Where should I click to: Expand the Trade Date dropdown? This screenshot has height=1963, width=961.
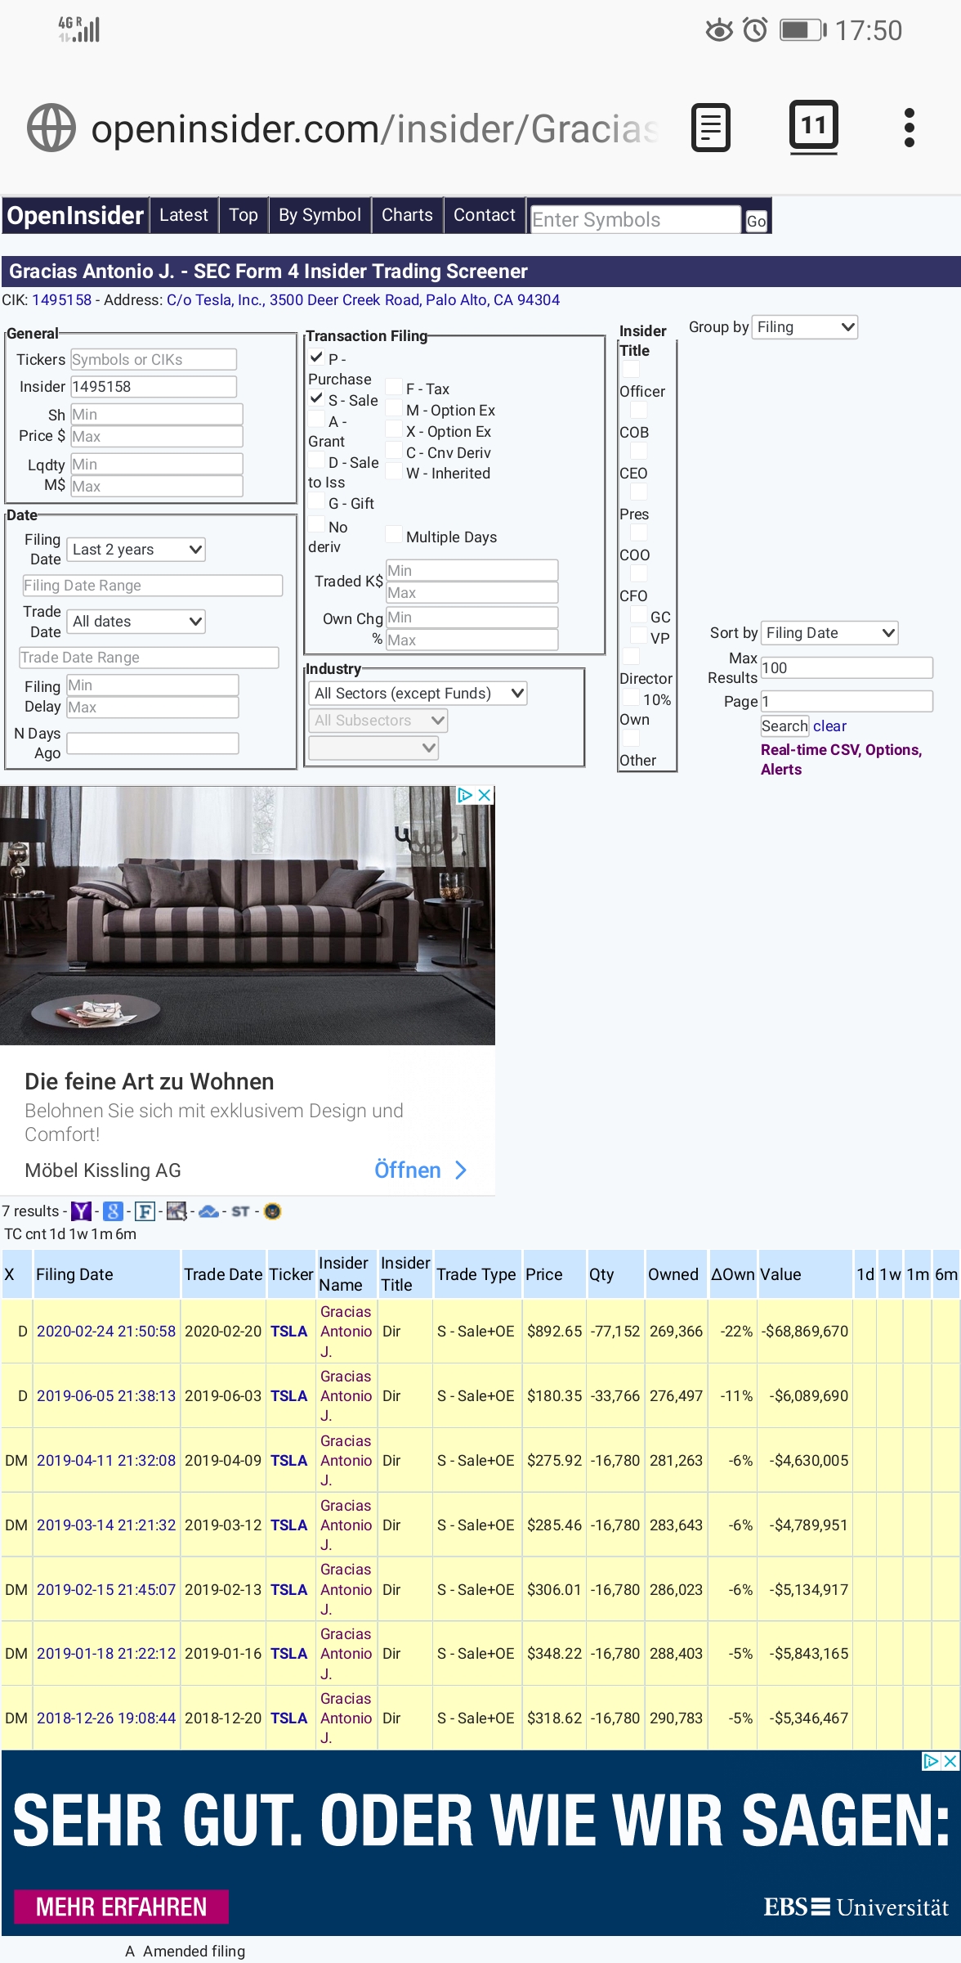pyautogui.click(x=136, y=622)
